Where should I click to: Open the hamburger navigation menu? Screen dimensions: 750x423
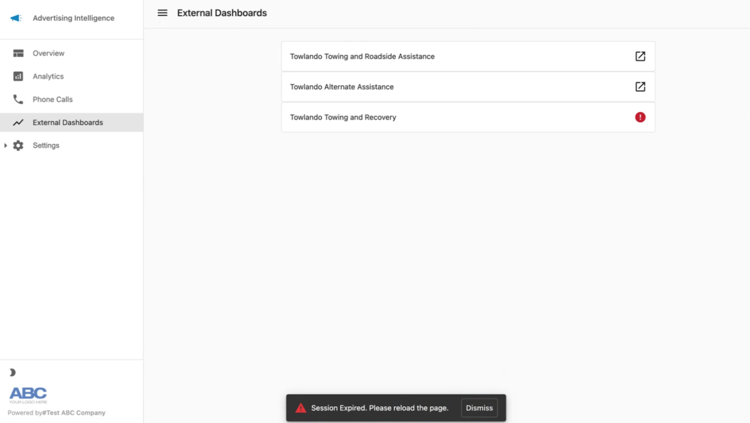(x=162, y=13)
